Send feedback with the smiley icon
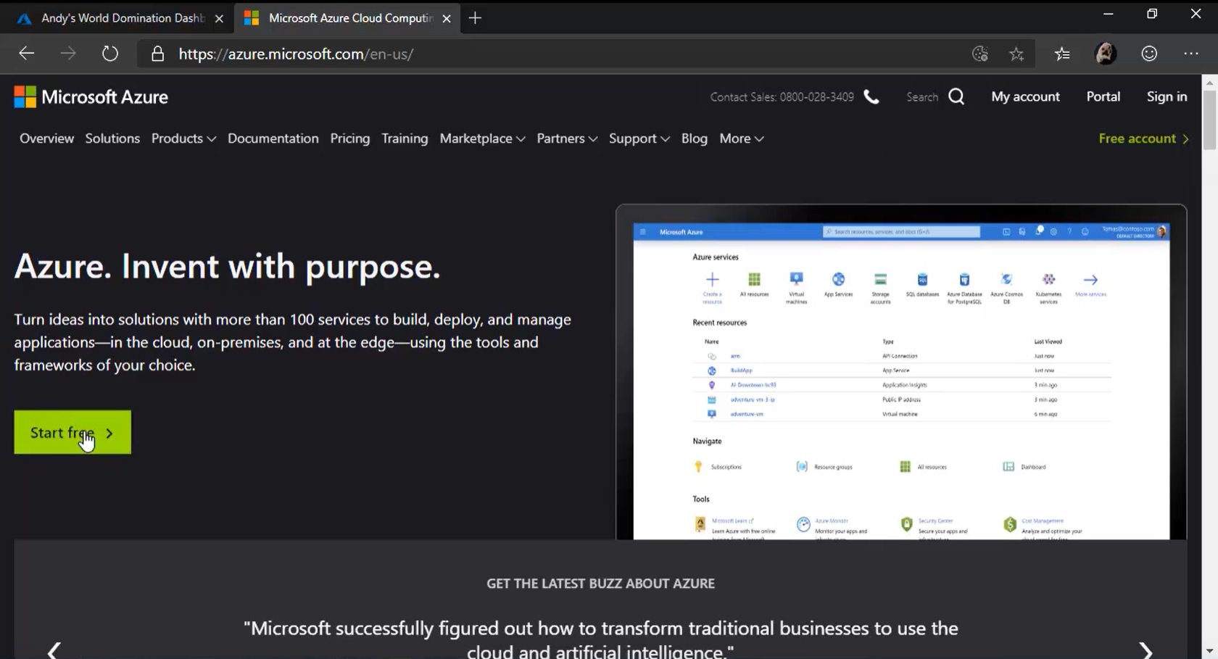Screen dimensions: 1218x659 tap(1149, 54)
